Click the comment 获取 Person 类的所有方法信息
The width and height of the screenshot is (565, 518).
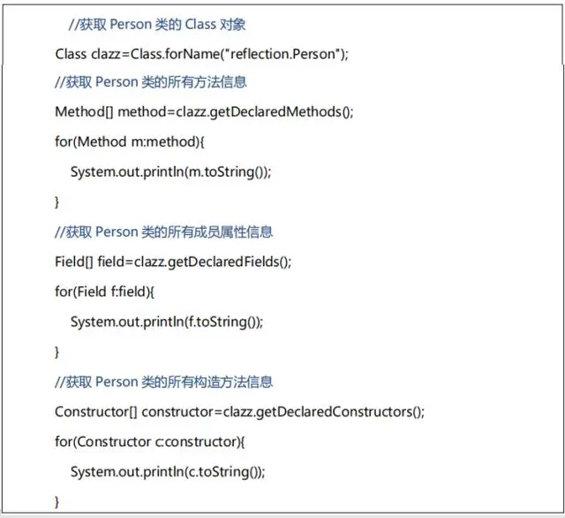[151, 82]
